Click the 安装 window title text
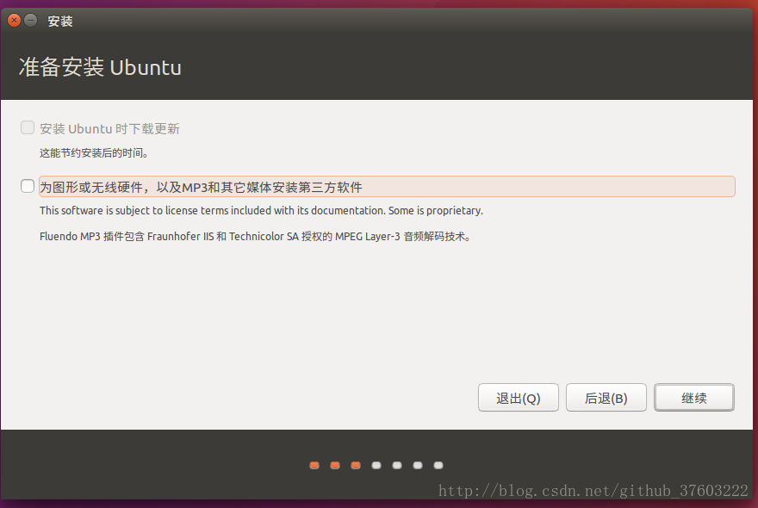This screenshot has height=508, width=758. 60,22
